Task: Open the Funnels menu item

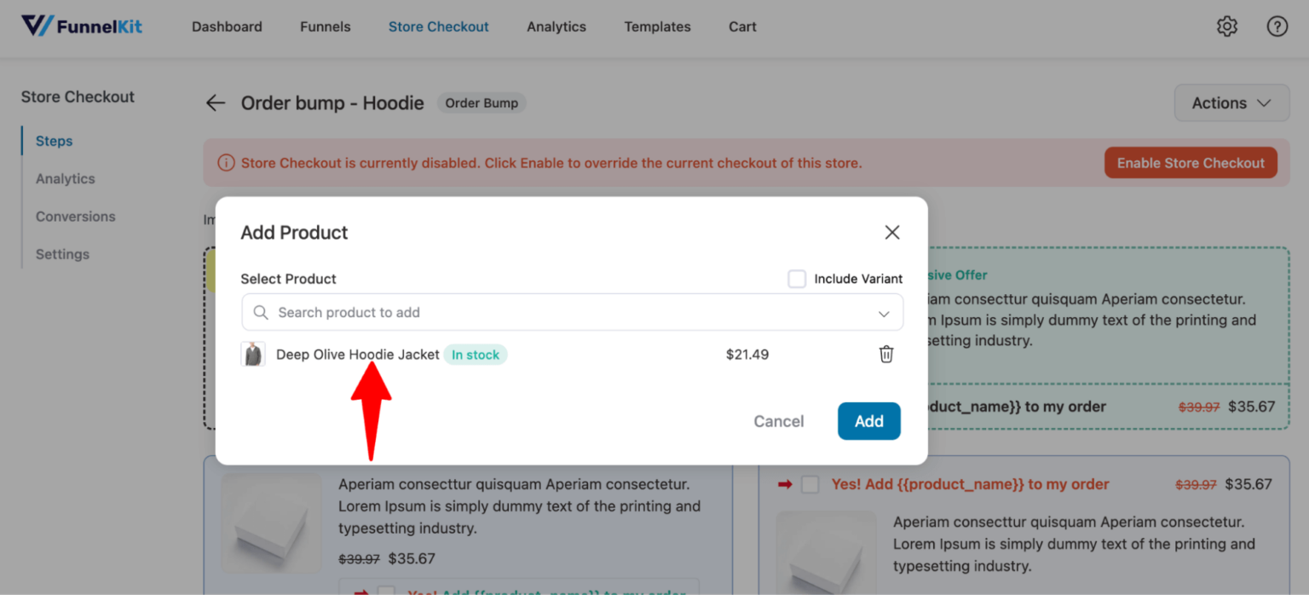Action: (x=325, y=26)
